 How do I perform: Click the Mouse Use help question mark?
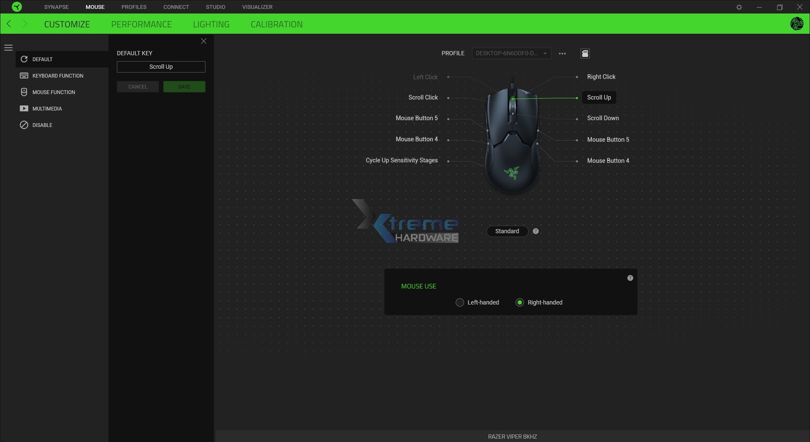click(630, 278)
